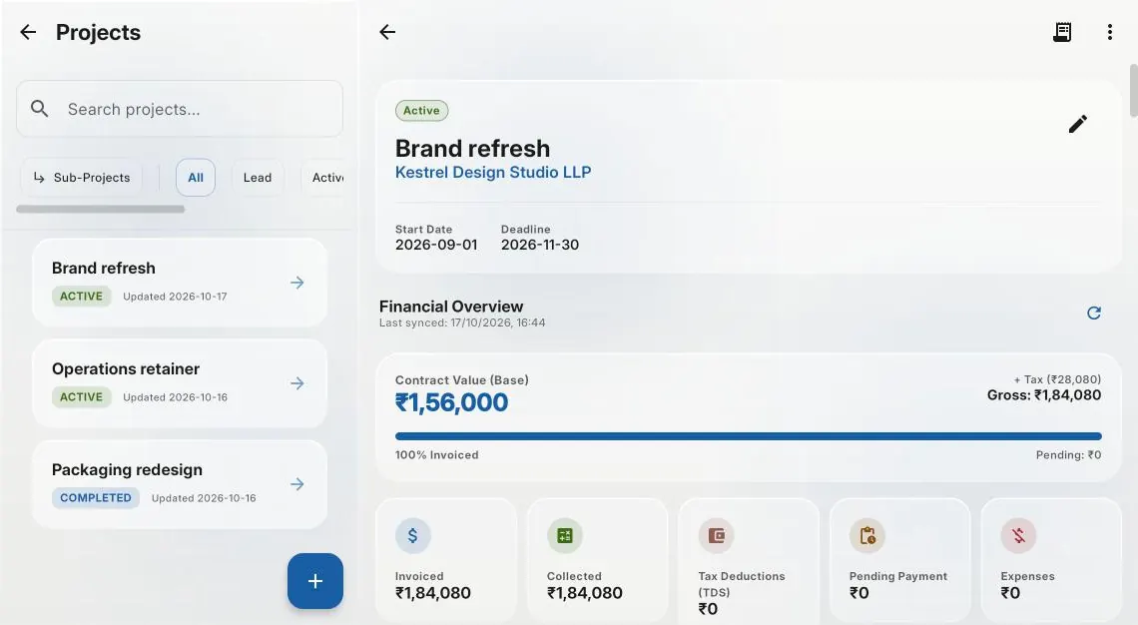This screenshot has height=625, width=1138.
Task: Focus the Search projects field
Action: 180,109
